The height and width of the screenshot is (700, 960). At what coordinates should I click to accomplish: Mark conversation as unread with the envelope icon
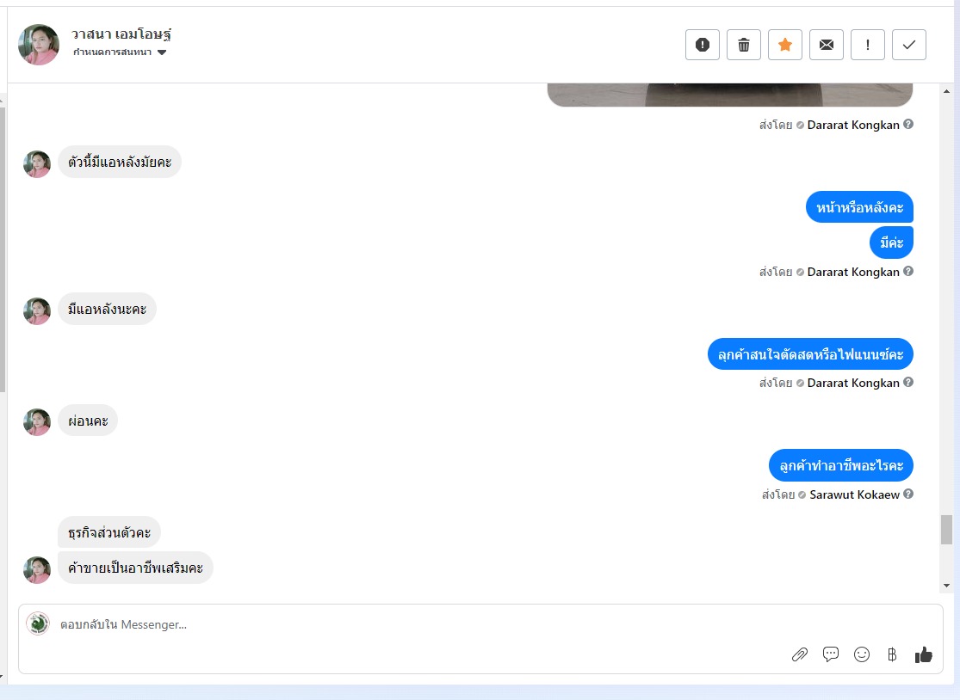(827, 45)
